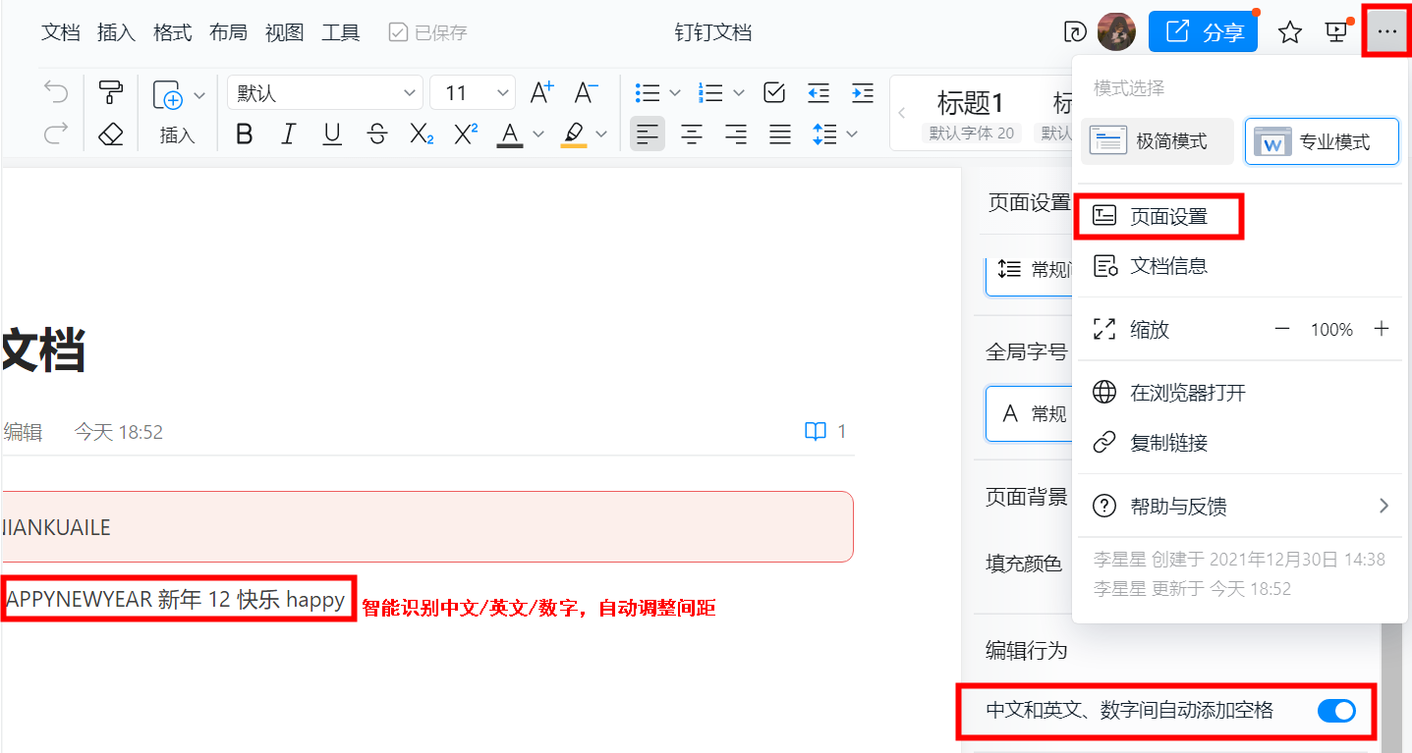
Task: Open the 插入 menu
Action: click(x=116, y=31)
